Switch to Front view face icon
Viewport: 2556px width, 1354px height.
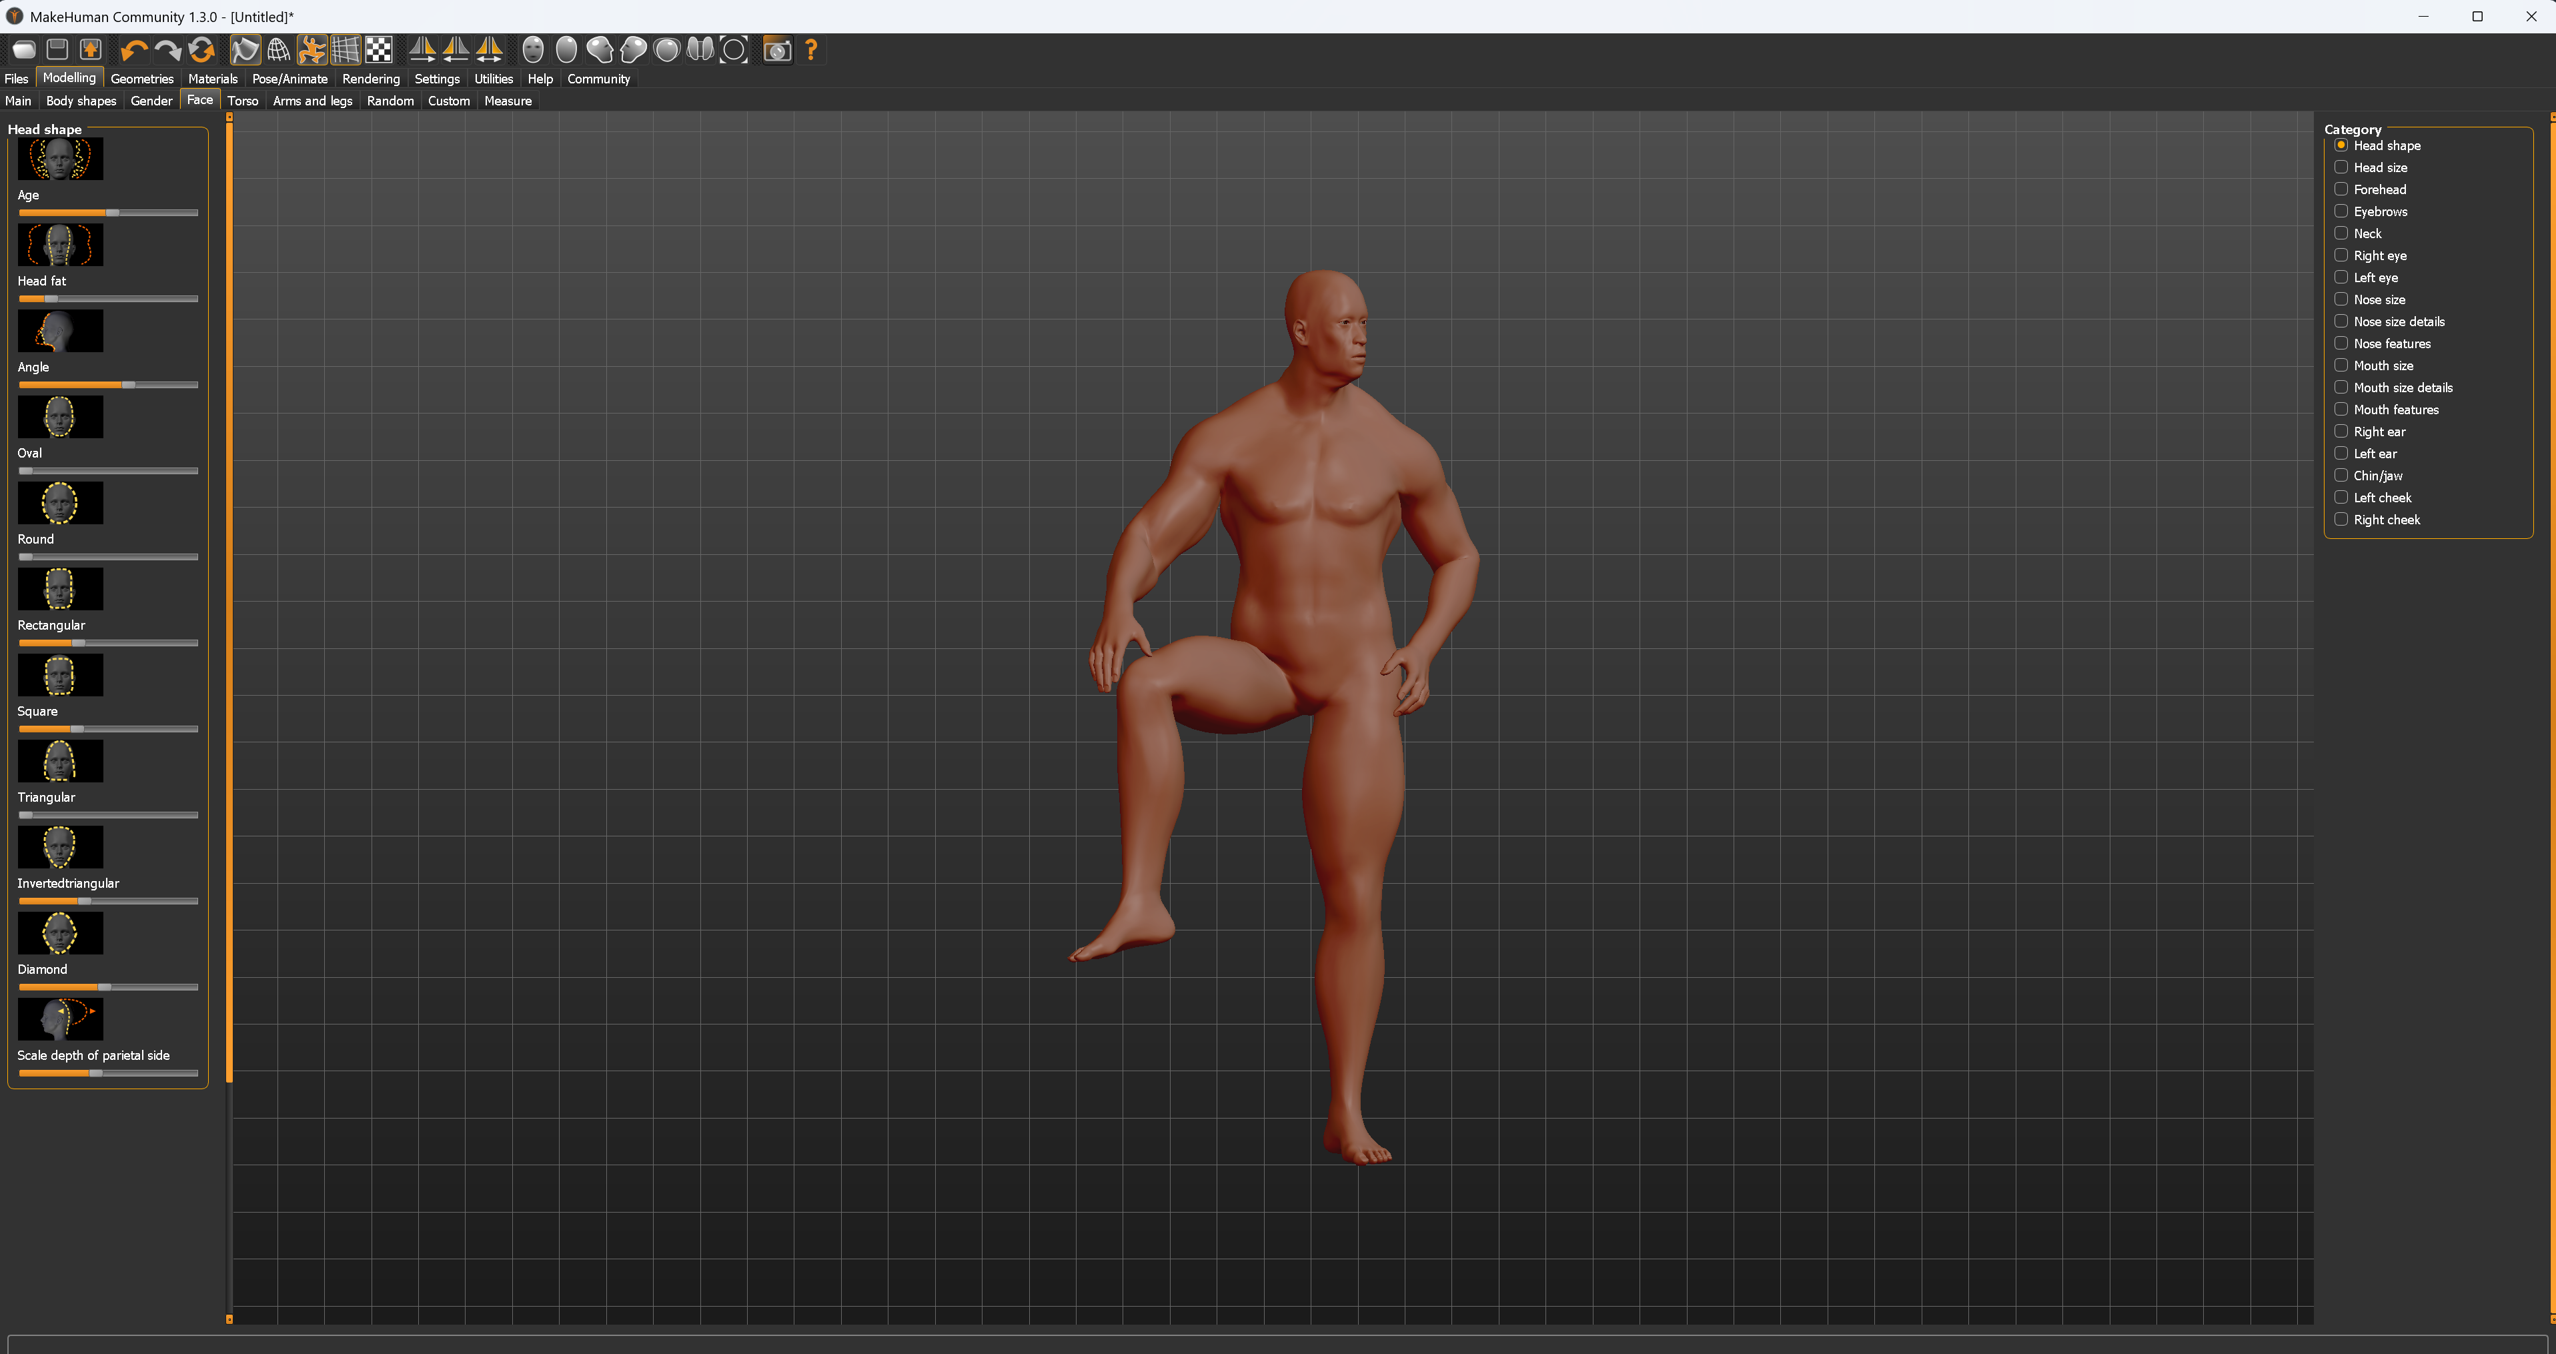[533, 49]
